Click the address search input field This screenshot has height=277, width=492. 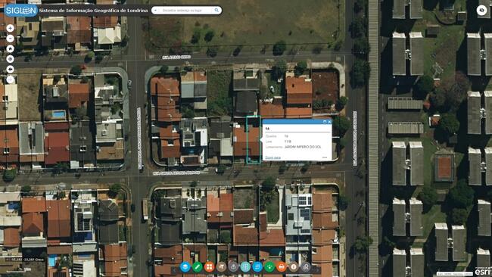tap(186, 11)
